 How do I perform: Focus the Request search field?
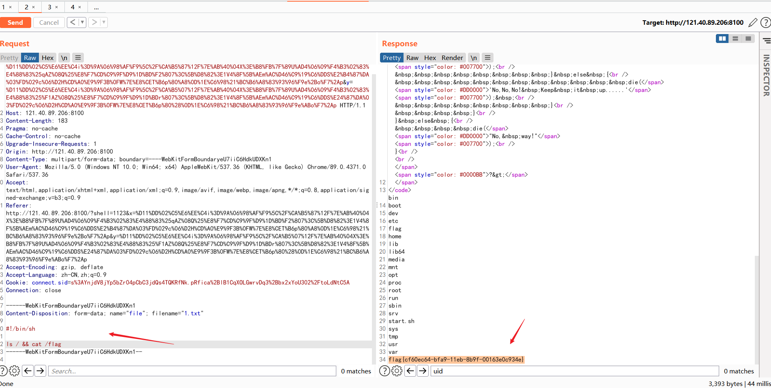[x=192, y=371]
